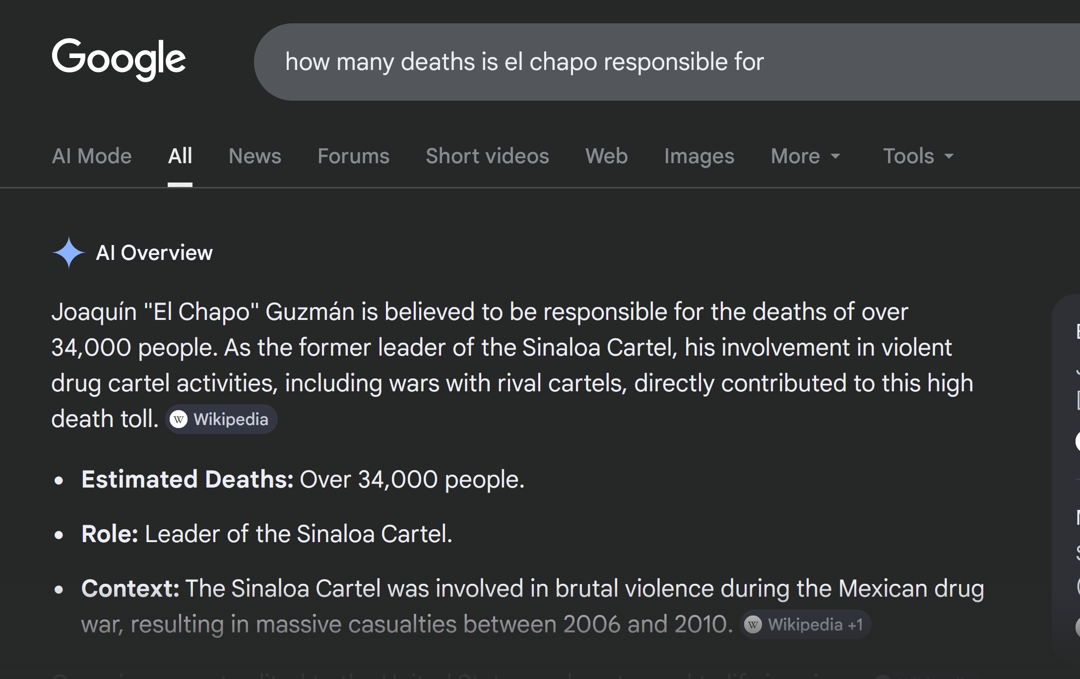Click the Wikipedia W icon after 'death toll.'
The width and height of the screenshot is (1080, 679).
click(179, 420)
